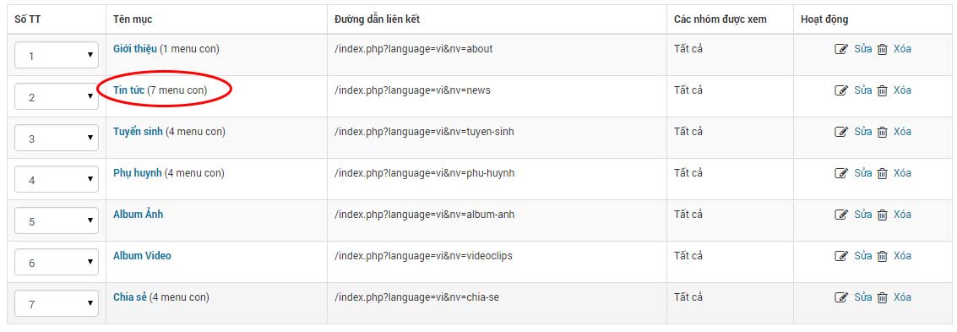Open the Giới thiệu menu entry
The width and height of the screenshot is (957, 332).
tap(135, 49)
